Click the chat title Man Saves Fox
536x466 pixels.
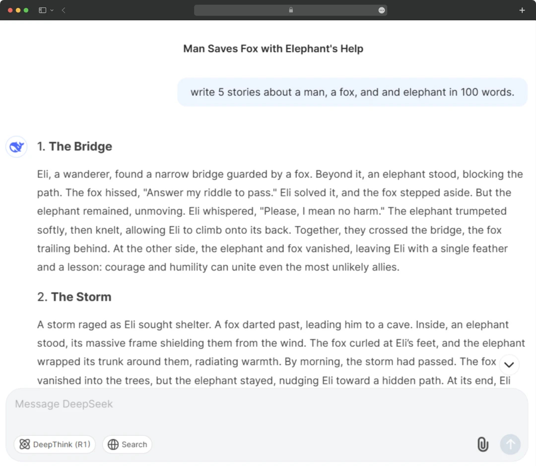pyautogui.click(x=273, y=48)
